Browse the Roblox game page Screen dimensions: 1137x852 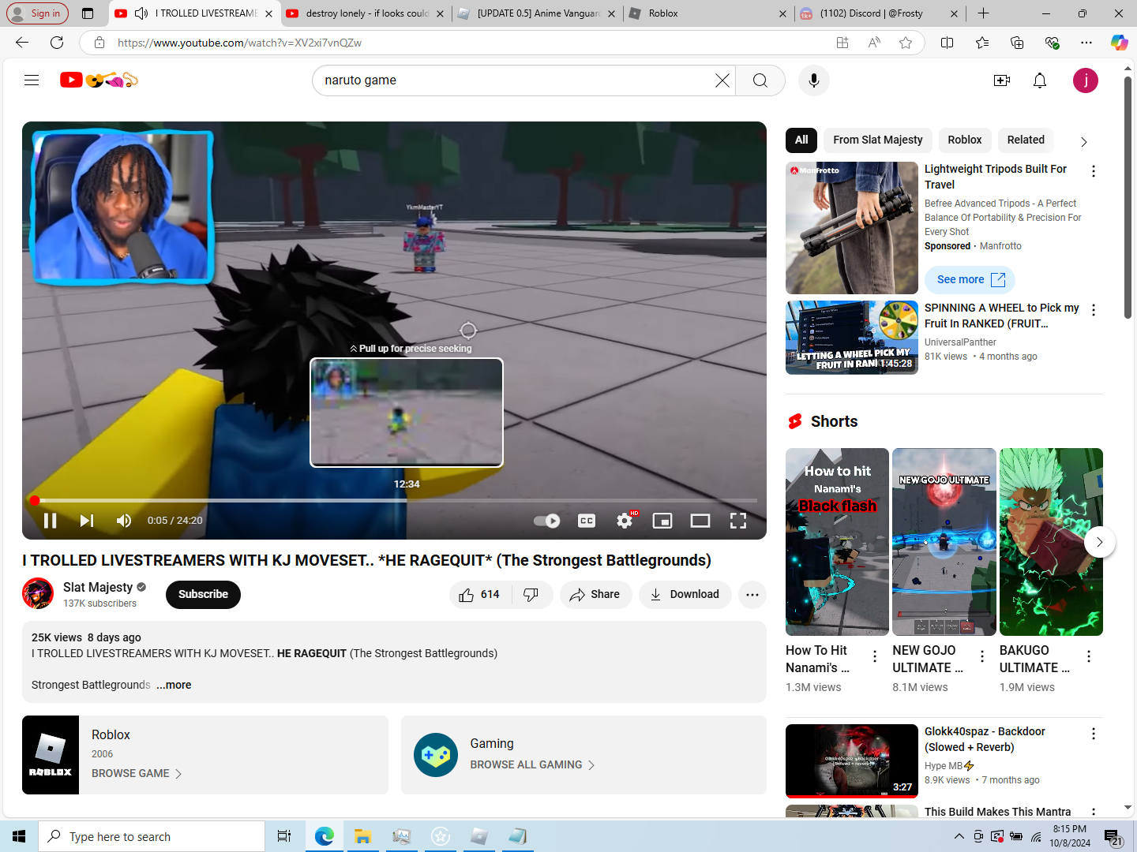pyautogui.click(x=137, y=773)
